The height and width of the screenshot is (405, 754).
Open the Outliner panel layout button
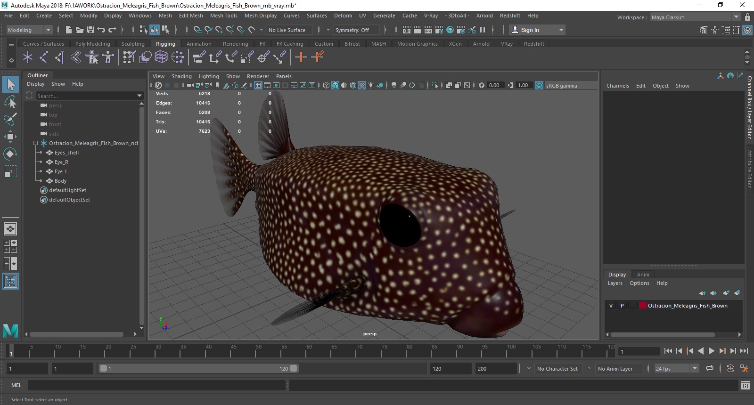pos(10,282)
